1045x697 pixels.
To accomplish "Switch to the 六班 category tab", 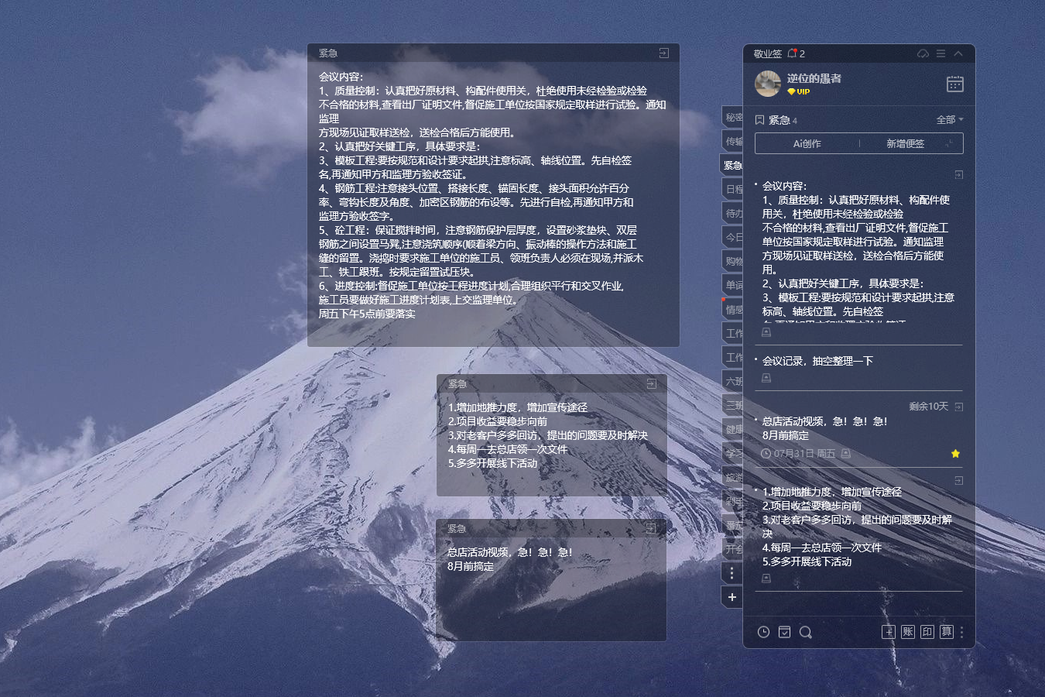I will tap(733, 381).
